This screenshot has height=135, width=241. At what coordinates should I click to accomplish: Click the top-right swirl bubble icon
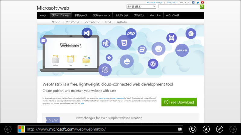pyautogui.click(x=191, y=34)
